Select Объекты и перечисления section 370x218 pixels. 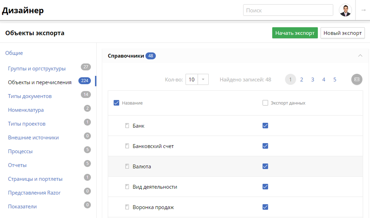coord(40,82)
